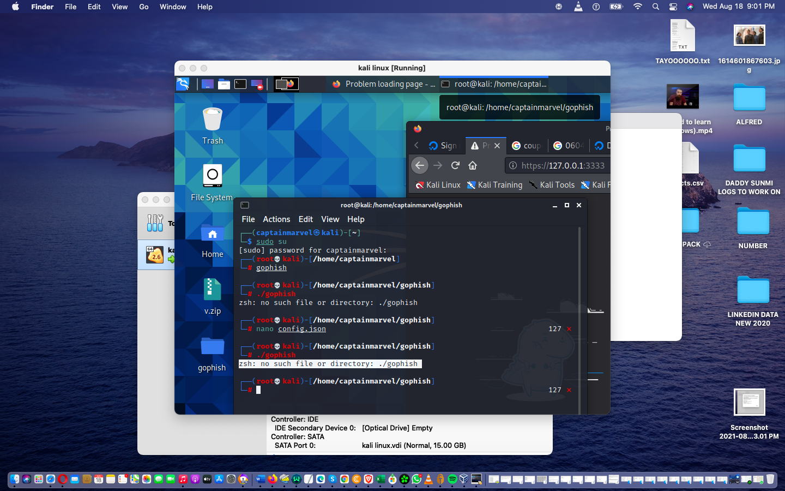
Task: Reload the page in Firefox
Action: tap(456, 165)
